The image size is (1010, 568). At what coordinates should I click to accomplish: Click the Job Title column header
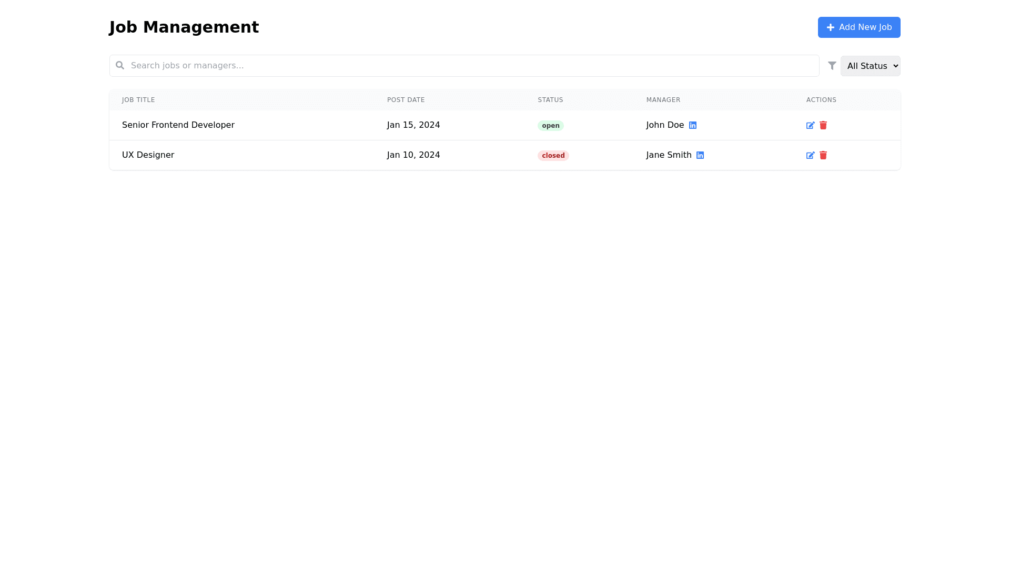click(x=138, y=100)
